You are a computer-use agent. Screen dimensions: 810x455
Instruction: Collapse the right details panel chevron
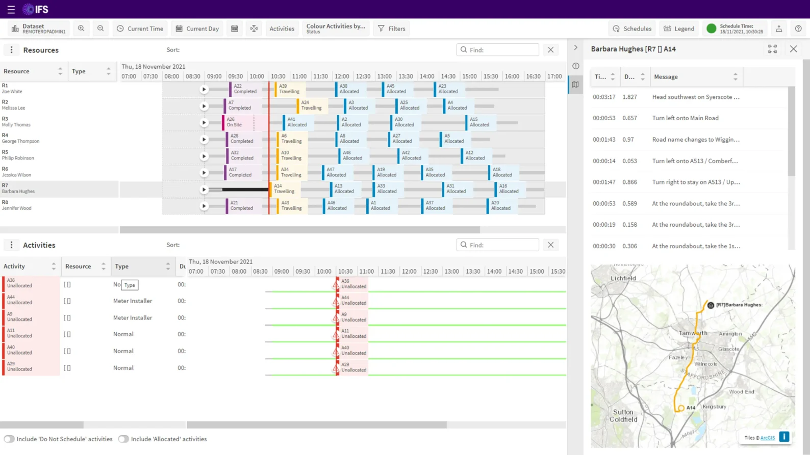575,47
